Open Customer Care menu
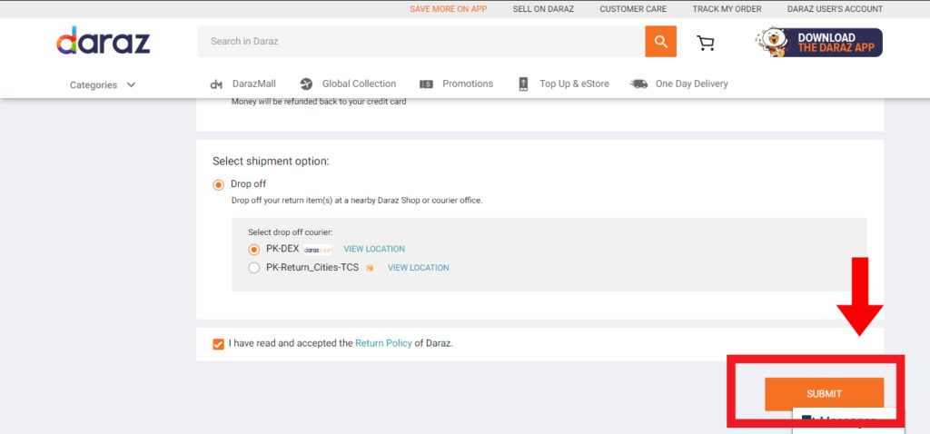Viewport: 930px width, 434px height. click(x=633, y=9)
